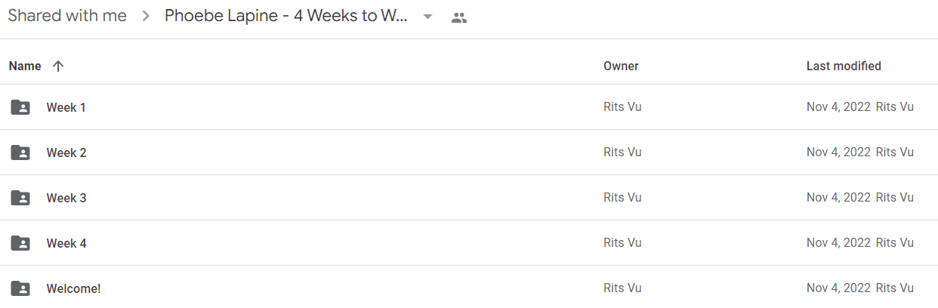The height and width of the screenshot is (308, 938).
Task: Click the Week 3 shared folder icon
Action: pyautogui.click(x=20, y=198)
